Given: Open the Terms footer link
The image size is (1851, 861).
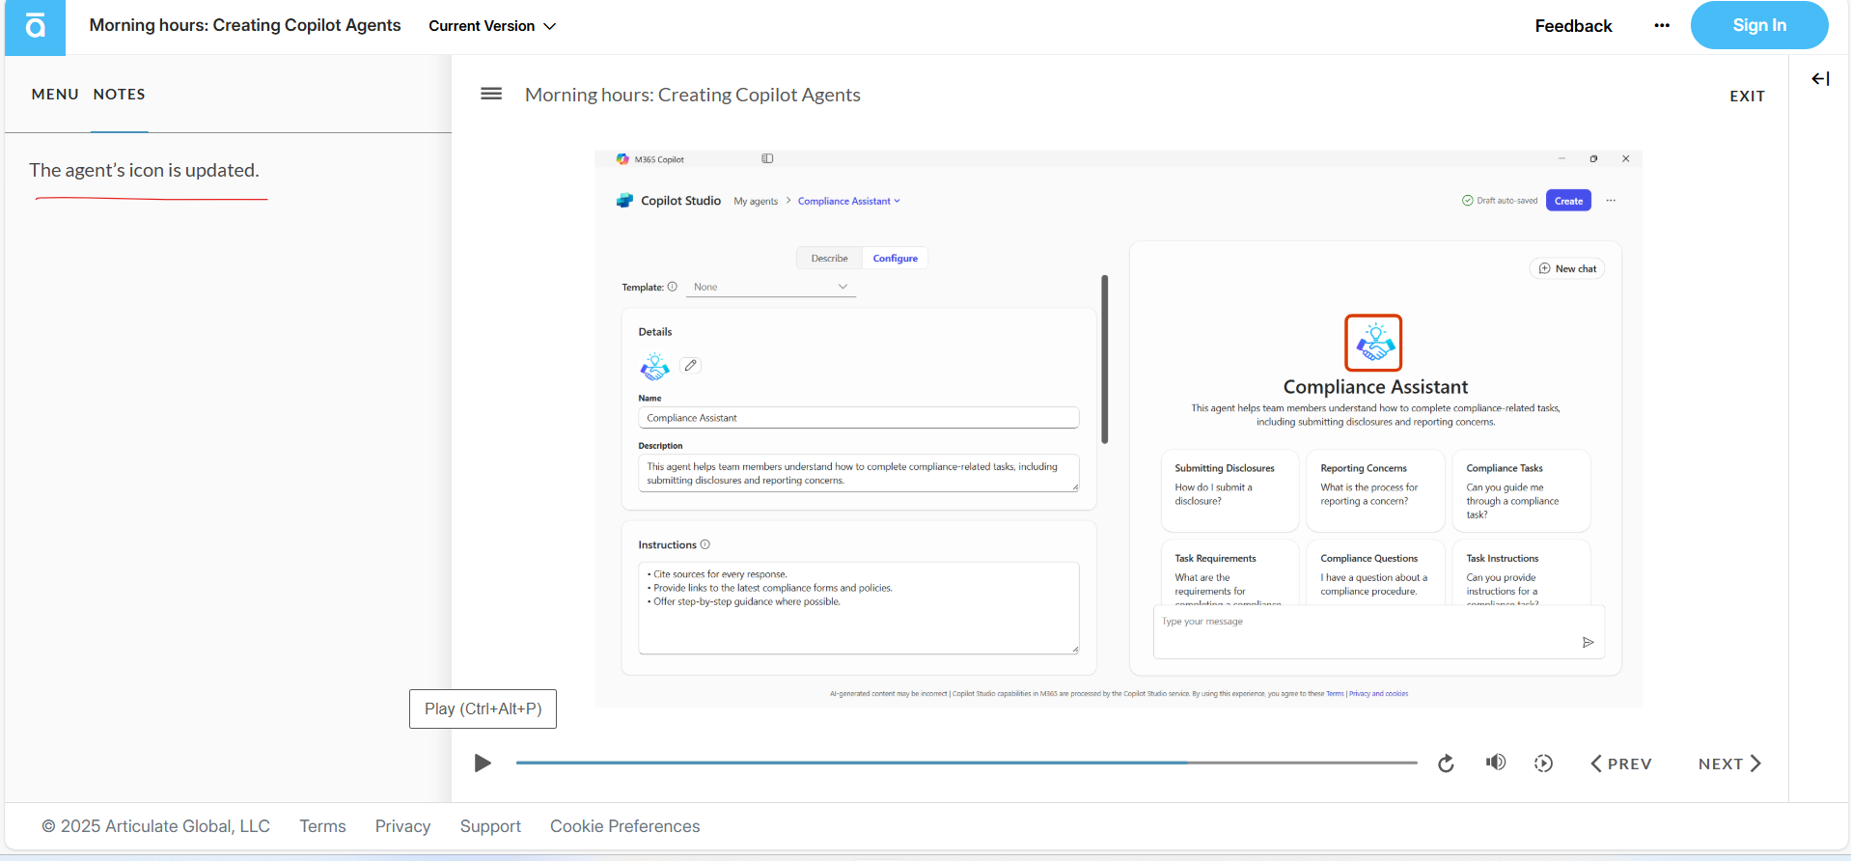Looking at the screenshot, I should (x=322, y=826).
